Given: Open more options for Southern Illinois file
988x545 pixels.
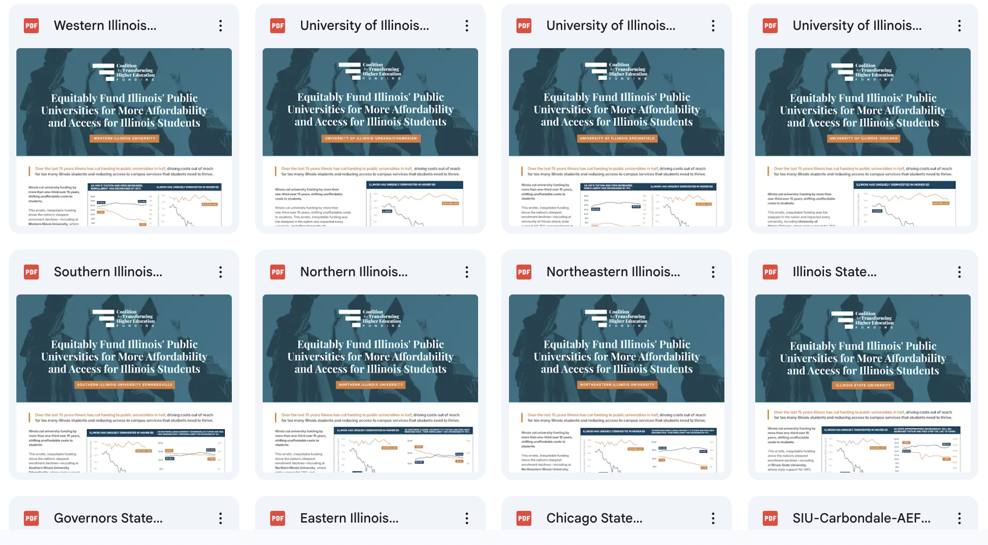Looking at the screenshot, I should click(221, 272).
